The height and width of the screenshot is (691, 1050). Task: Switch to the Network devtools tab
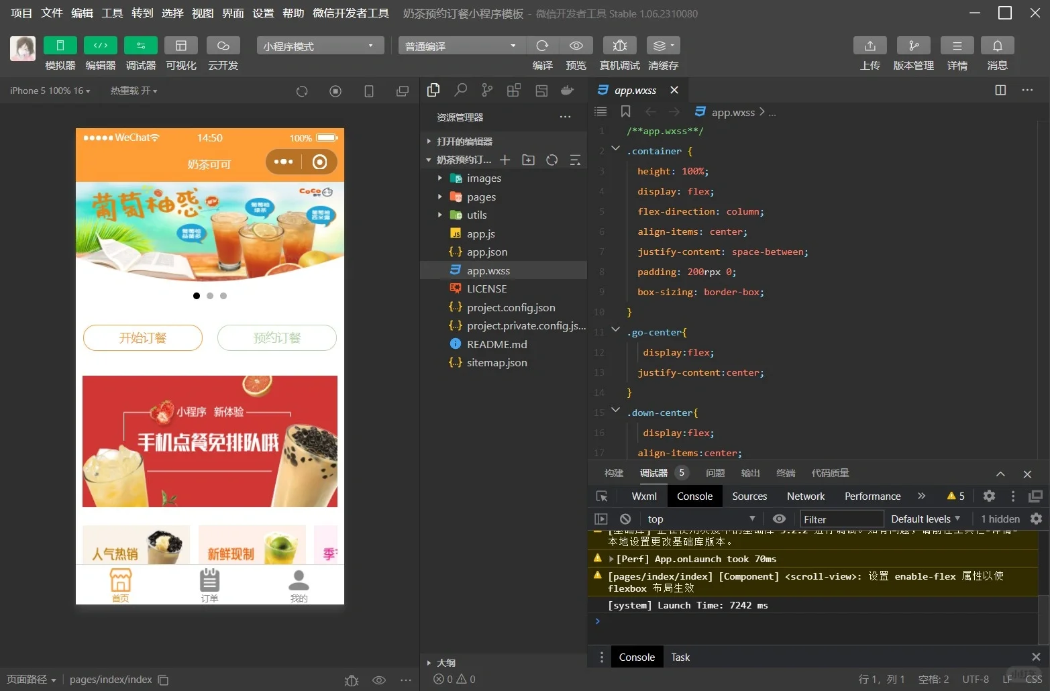tap(806, 496)
